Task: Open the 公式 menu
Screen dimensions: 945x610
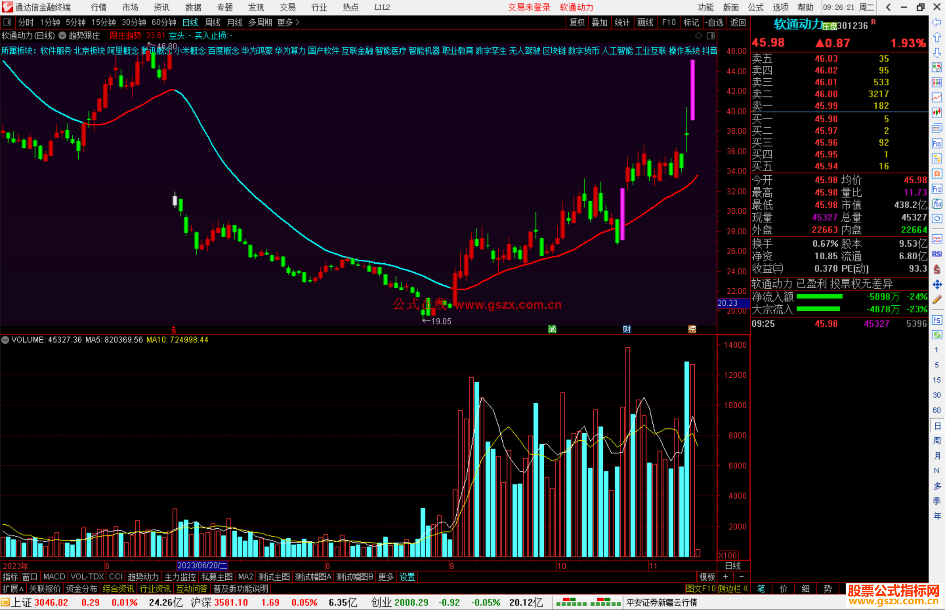Action: coord(755,7)
